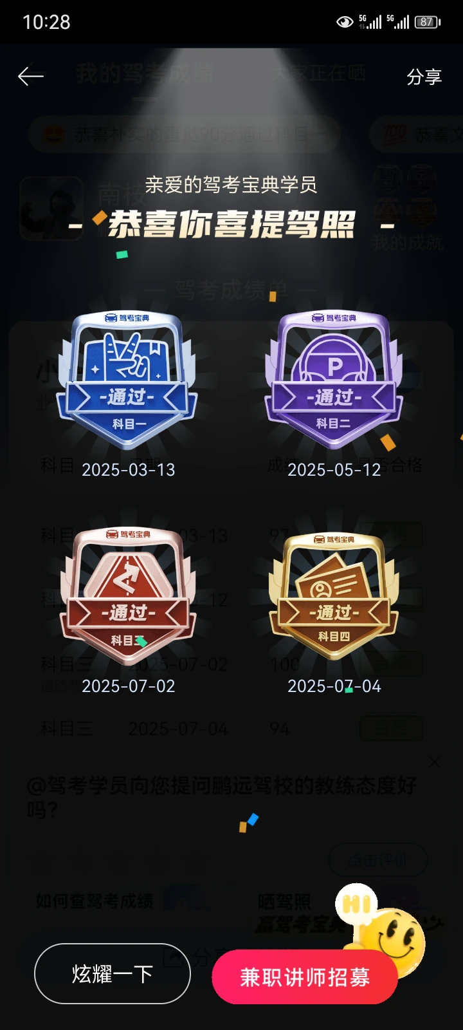
Task: Dismiss the coach question with X
Action: [x=435, y=762]
